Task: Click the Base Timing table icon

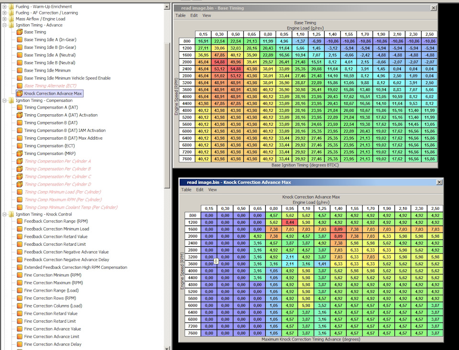Action: click(x=20, y=32)
